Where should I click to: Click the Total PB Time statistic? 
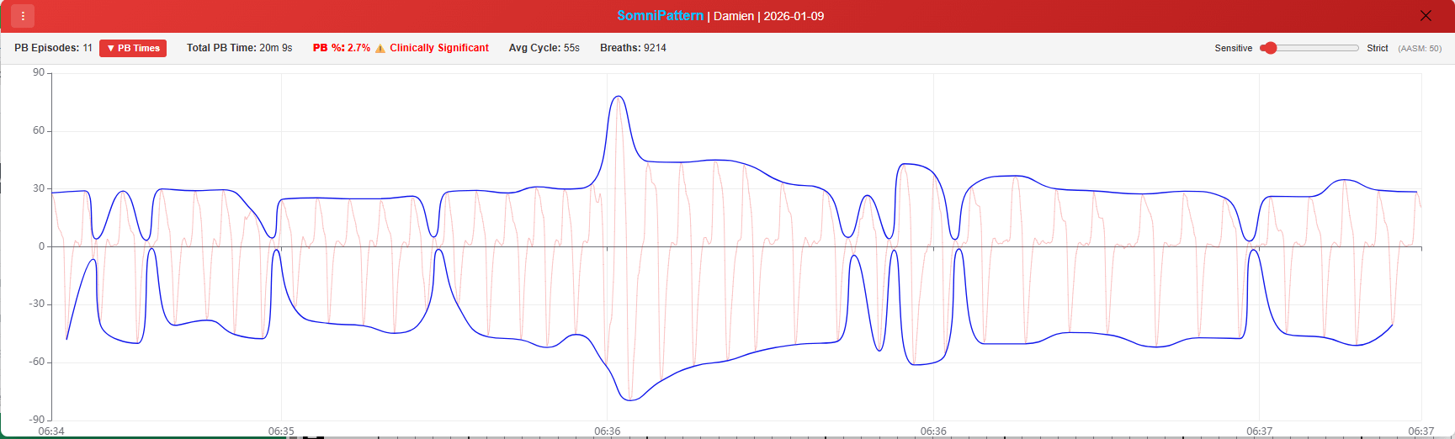[x=239, y=49]
